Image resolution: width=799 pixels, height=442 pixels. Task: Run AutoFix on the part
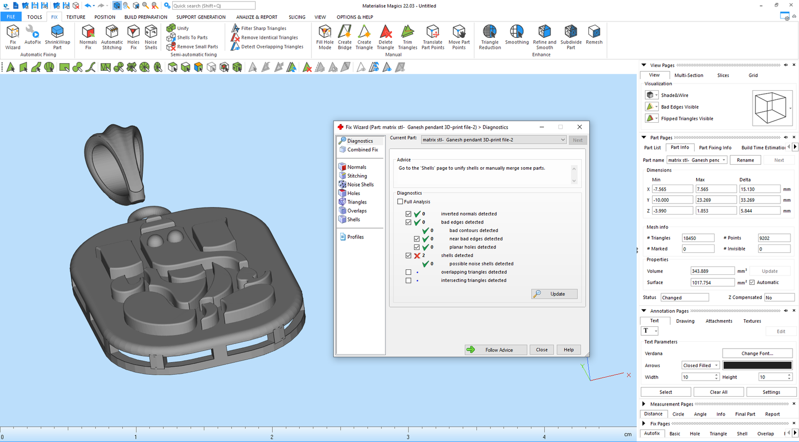[x=32, y=35]
